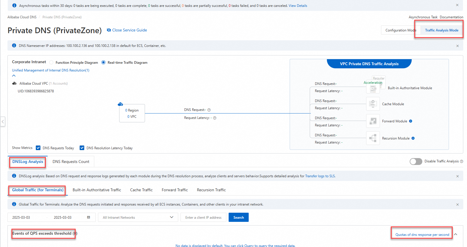Open the calendar date picker icon
This screenshot has width=467, height=247.
(89, 217)
